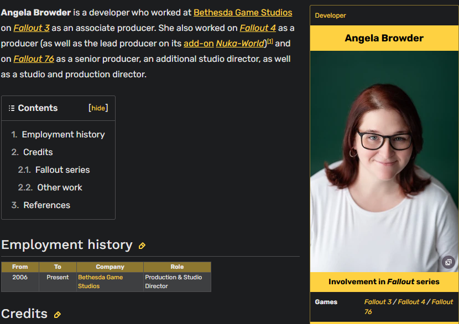The height and width of the screenshot is (324, 459).
Task: Click the Contents box title
Action: pos(38,108)
